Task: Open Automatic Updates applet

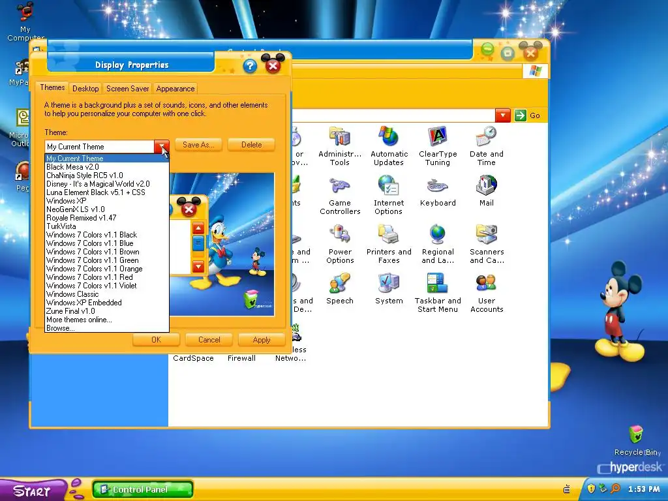Action: click(389, 145)
